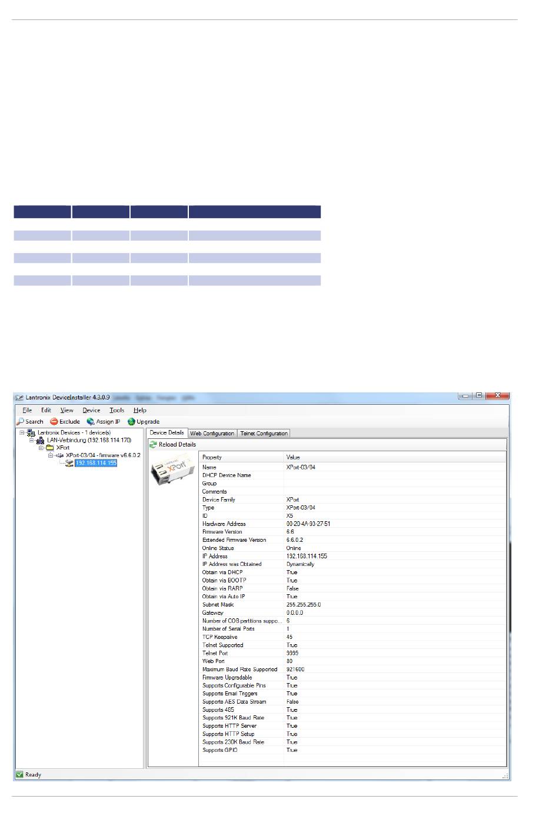
Task: Select XPort-03/04 firmware v6.6.0.2 tree item
Action: 103,455
